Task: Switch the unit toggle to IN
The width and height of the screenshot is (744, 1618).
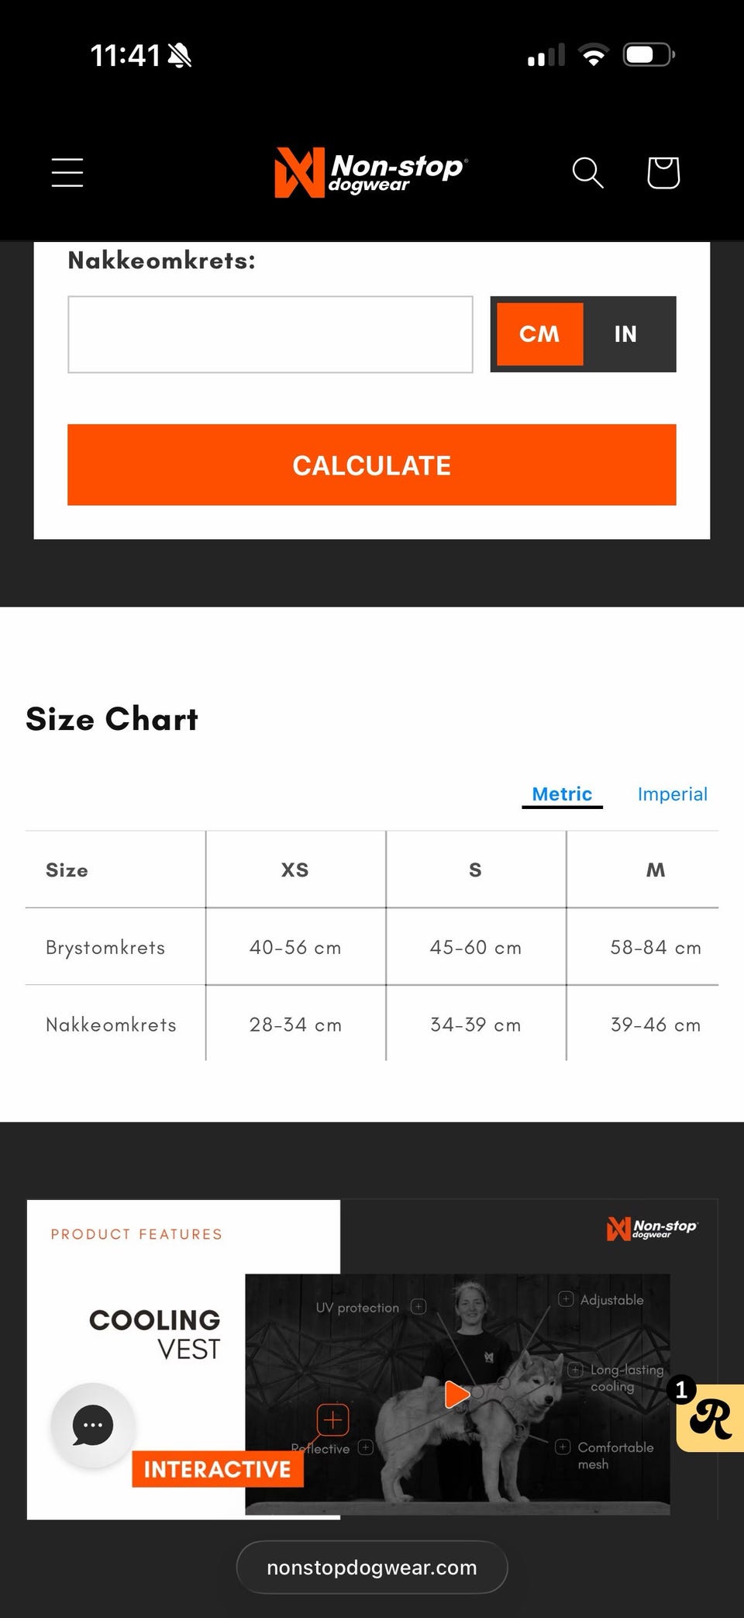Action: pos(625,334)
